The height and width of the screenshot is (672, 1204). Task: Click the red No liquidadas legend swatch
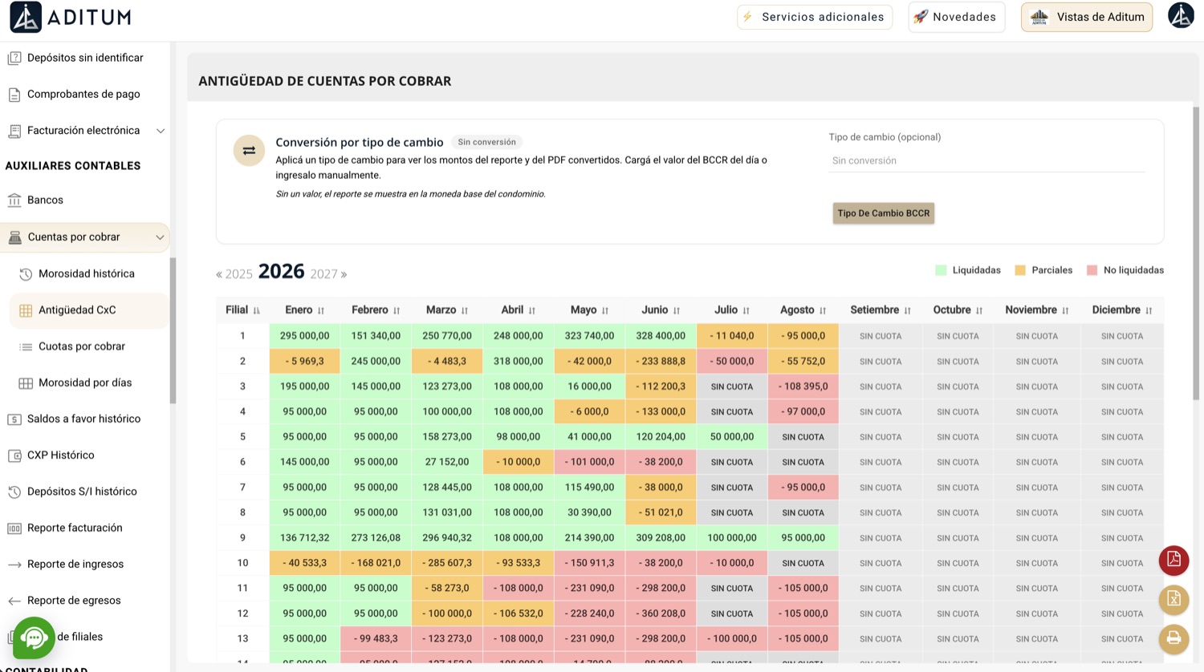[x=1092, y=270]
